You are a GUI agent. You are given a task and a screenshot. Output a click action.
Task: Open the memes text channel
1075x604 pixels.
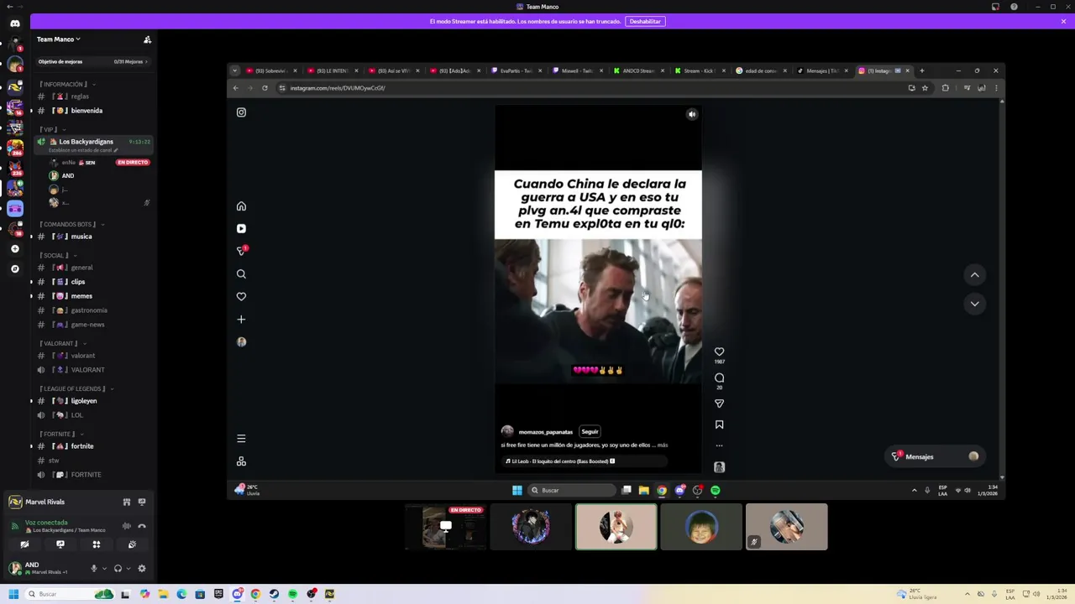(x=92, y=296)
